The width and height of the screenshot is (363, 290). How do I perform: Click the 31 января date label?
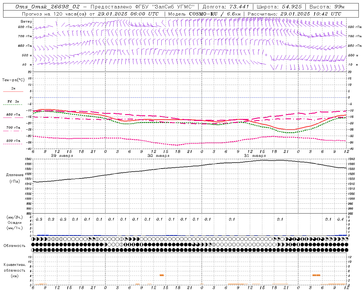(x=255, y=156)
